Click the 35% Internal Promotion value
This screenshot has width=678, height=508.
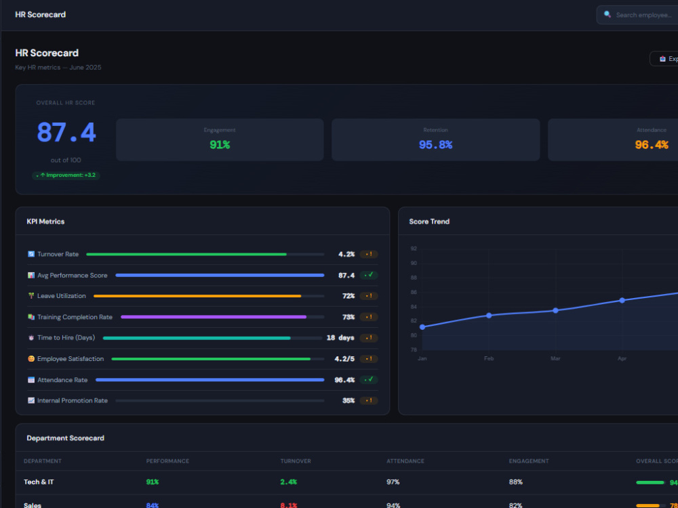click(x=348, y=401)
